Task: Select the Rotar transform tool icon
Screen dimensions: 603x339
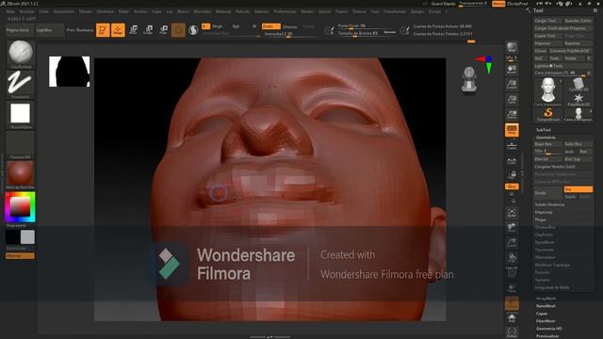Action: 163,29
